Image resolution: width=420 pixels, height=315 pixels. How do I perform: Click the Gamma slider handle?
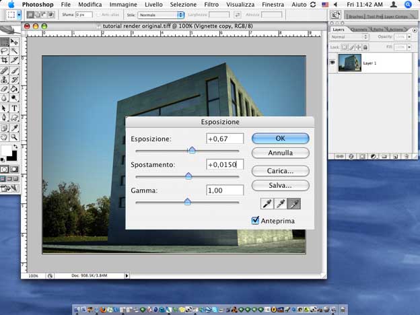pyautogui.click(x=187, y=201)
